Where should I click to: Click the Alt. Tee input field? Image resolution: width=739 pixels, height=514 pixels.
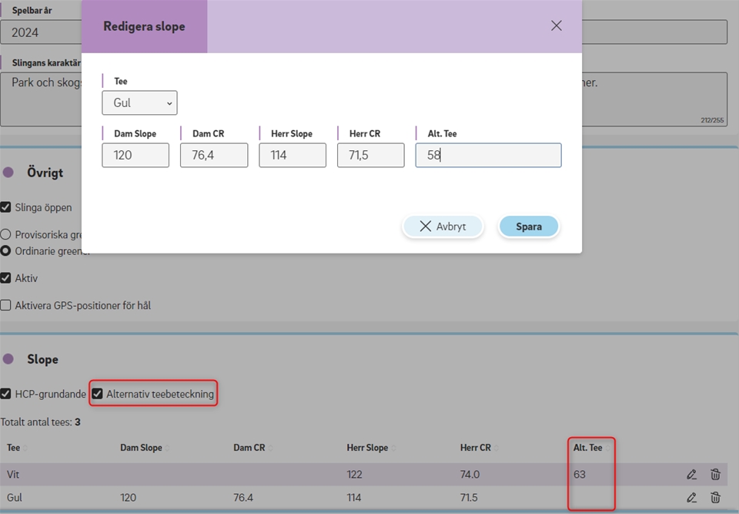point(488,155)
